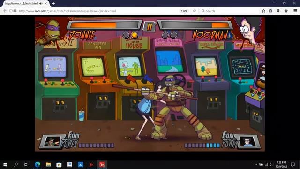Open Microsoft Store from taskbar

[x=59, y=164]
